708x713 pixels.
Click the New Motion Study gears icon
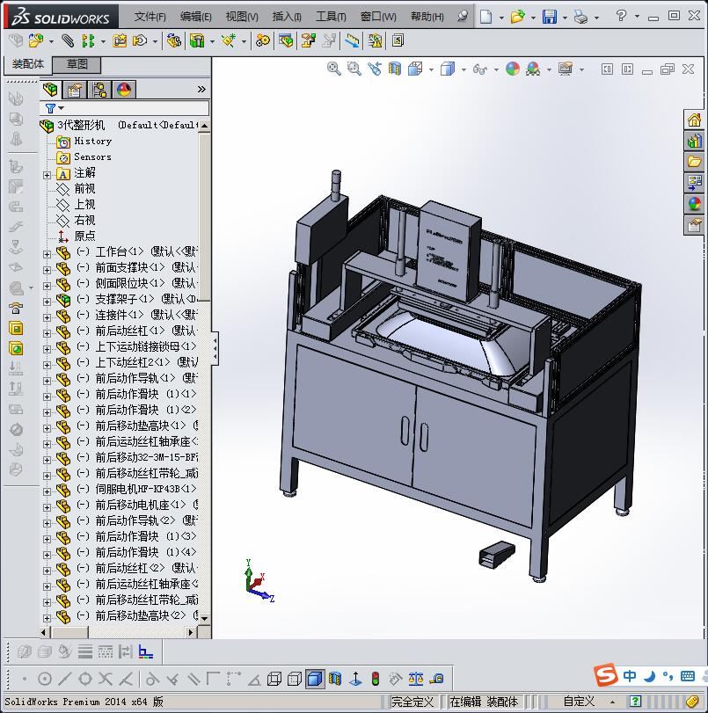tap(263, 41)
